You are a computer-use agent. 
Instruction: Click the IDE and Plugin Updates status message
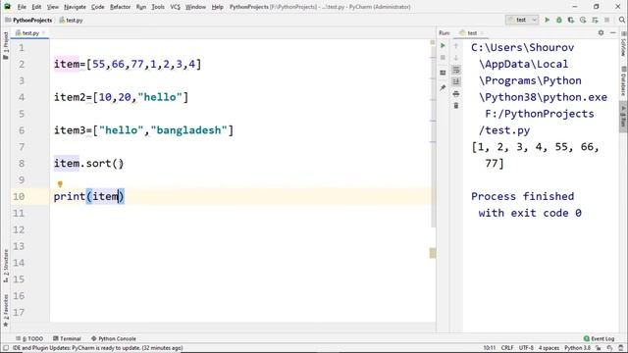pos(98,348)
